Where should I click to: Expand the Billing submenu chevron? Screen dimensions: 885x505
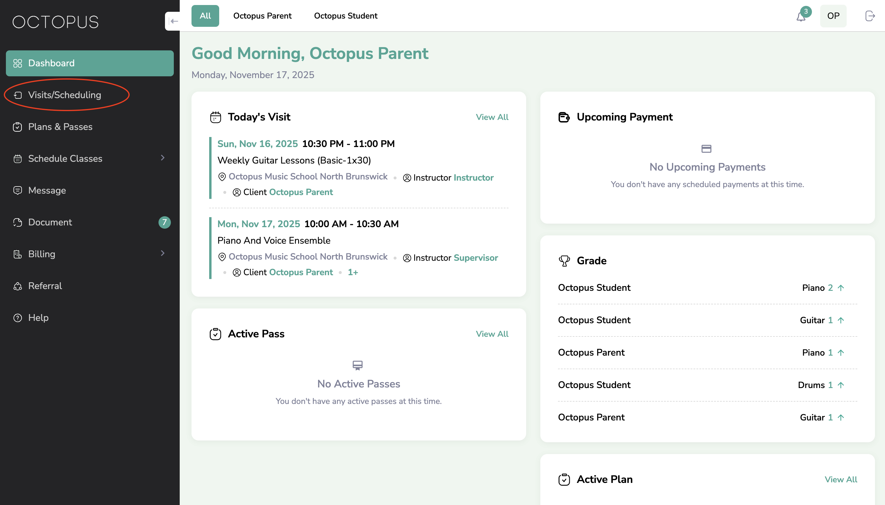[163, 254]
